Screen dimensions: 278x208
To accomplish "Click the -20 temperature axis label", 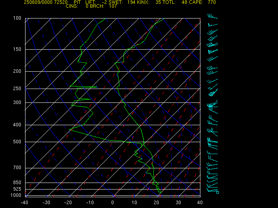I will point(68,203).
